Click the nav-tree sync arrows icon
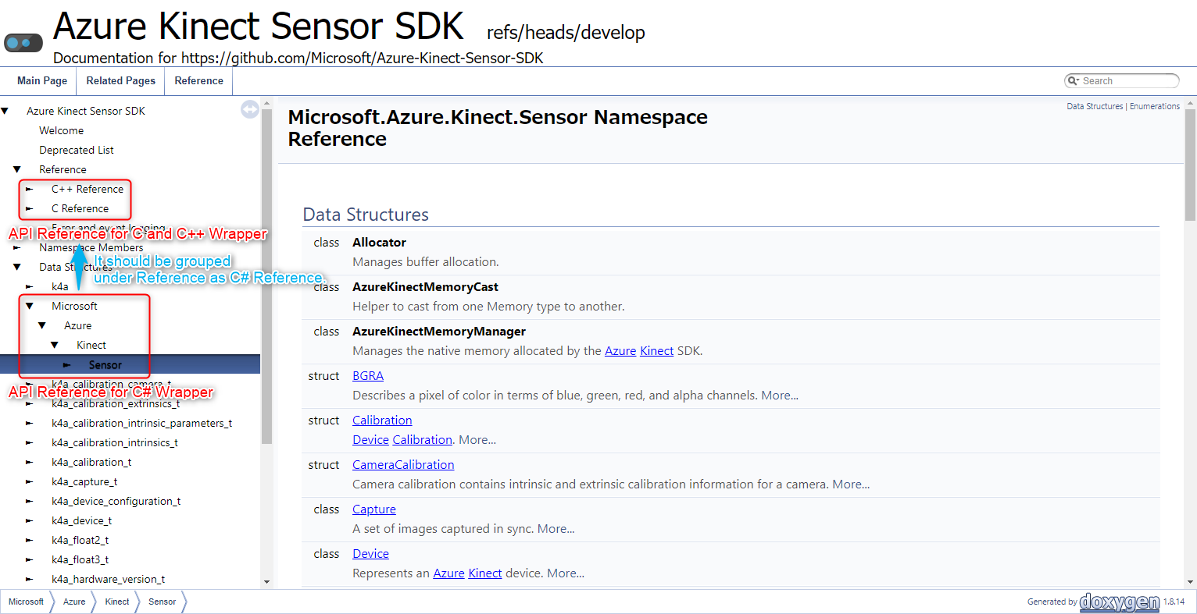Image resolution: width=1197 pixels, height=614 pixels. (249, 109)
